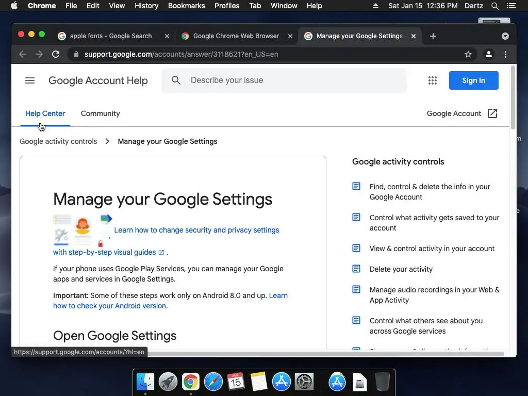Open Learn how to check Android version link
This screenshot has width=528, height=396.
click(x=110, y=306)
